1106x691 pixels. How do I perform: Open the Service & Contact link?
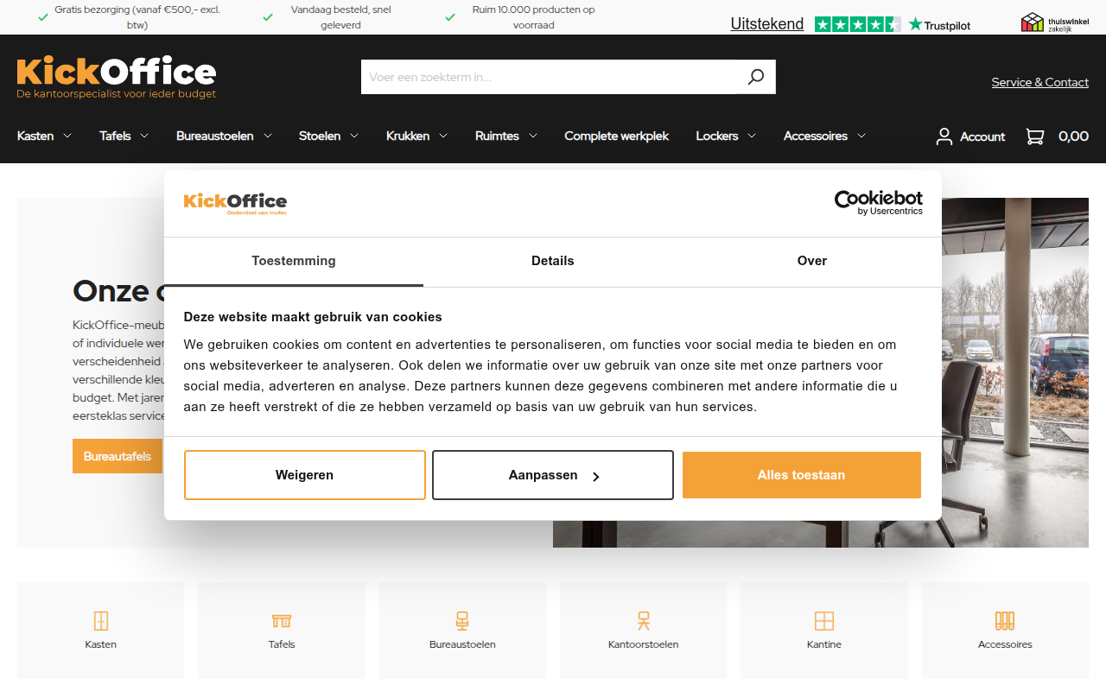click(x=1040, y=82)
